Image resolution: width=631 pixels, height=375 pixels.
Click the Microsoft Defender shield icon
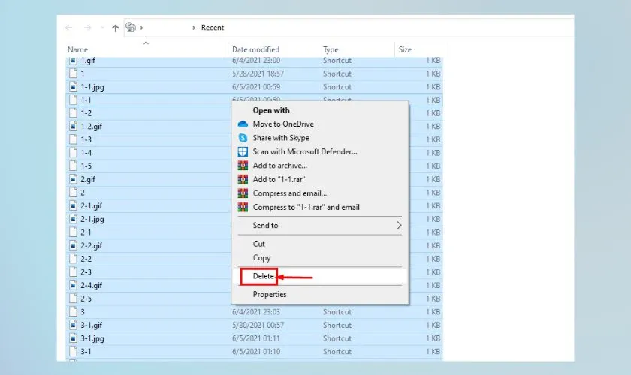(243, 151)
